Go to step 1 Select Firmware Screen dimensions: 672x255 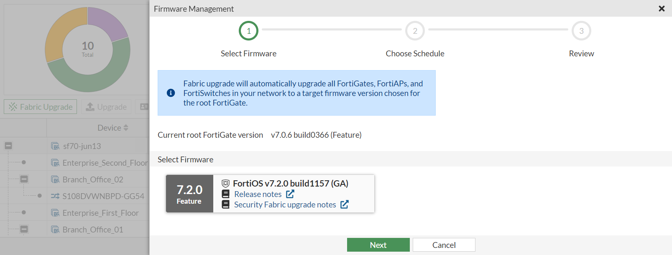(x=248, y=31)
